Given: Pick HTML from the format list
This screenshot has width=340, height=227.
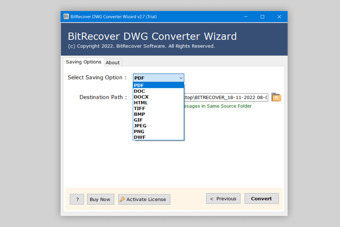Looking at the screenshot, I should [x=159, y=103].
